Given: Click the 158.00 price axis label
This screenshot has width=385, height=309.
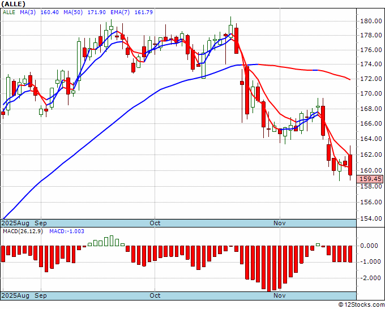Looking at the screenshot, I should click(x=371, y=186).
